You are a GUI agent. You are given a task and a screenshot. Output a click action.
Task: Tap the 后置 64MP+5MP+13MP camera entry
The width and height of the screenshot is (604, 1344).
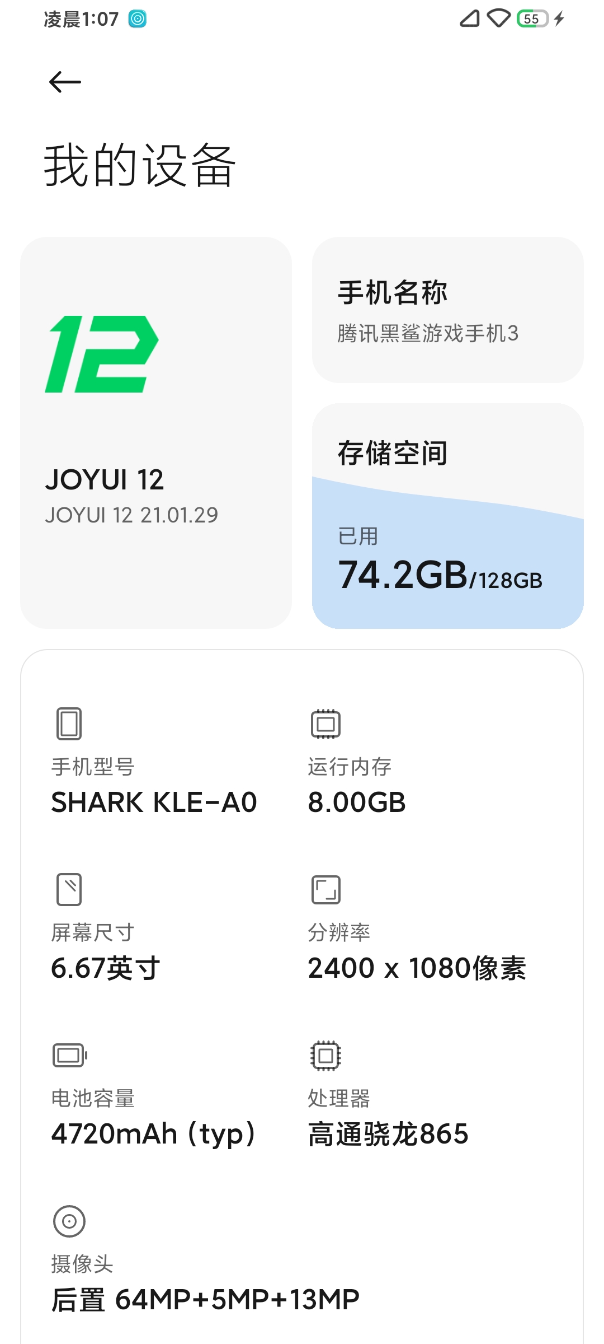205,1300
